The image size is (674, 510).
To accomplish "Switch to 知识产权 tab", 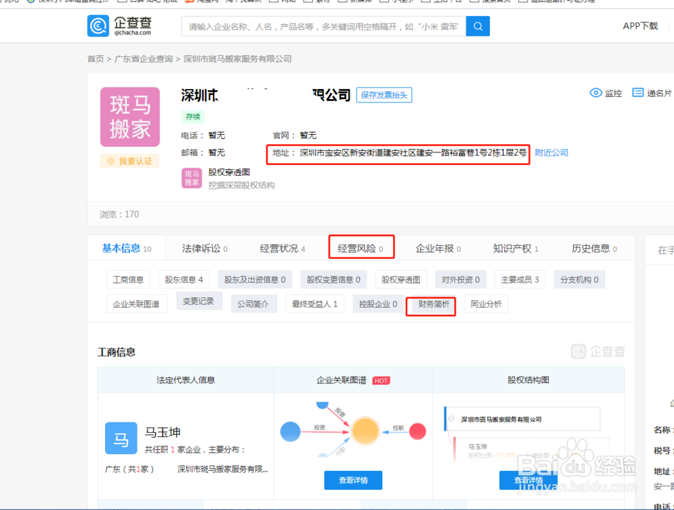I will click(x=516, y=249).
